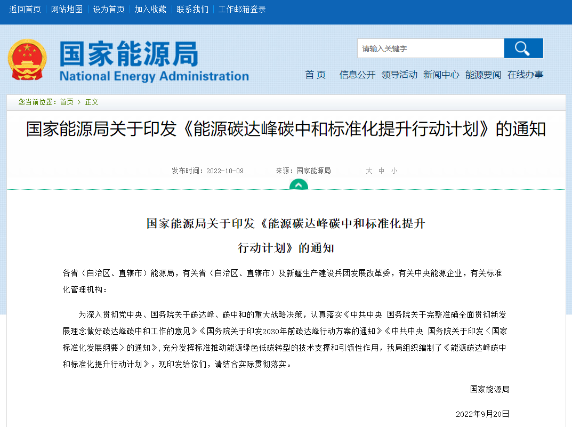The width and height of the screenshot is (572, 427).
Task: Click the National Energy Administration title text
Action: tap(154, 76)
